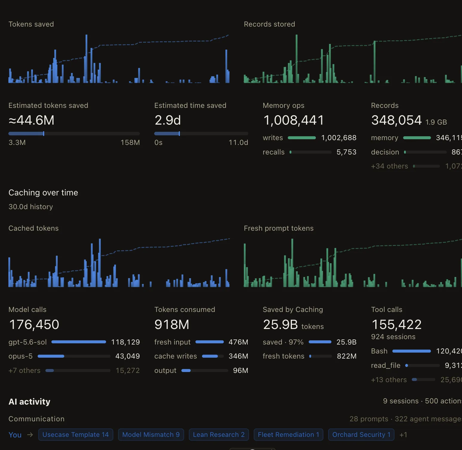Click the 118,129 gpt-5.6-sol call count
This screenshot has height=450, width=462.
126,342
